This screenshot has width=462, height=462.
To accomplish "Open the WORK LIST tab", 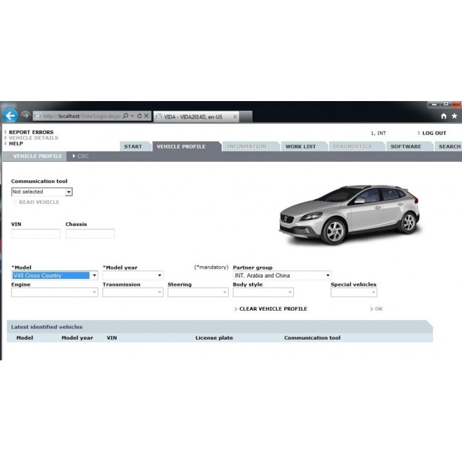I will coord(300,147).
